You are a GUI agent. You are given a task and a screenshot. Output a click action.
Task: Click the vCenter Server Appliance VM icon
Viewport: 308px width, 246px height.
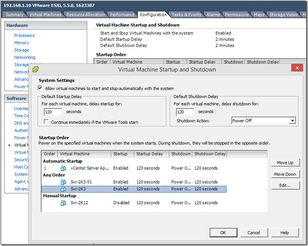coord(63,168)
